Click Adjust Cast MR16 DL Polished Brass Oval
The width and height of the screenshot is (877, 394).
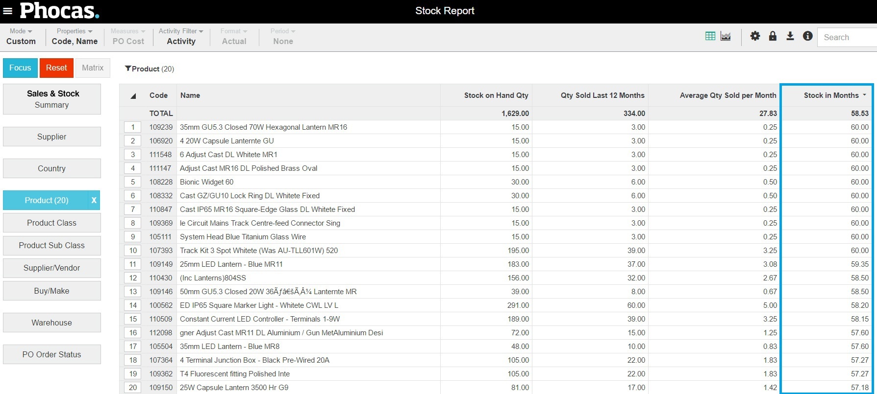point(249,168)
